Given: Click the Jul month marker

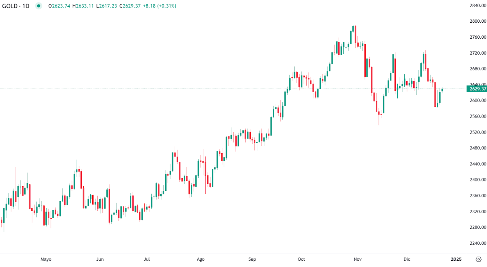Looking at the screenshot, I should [x=147, y=259].
